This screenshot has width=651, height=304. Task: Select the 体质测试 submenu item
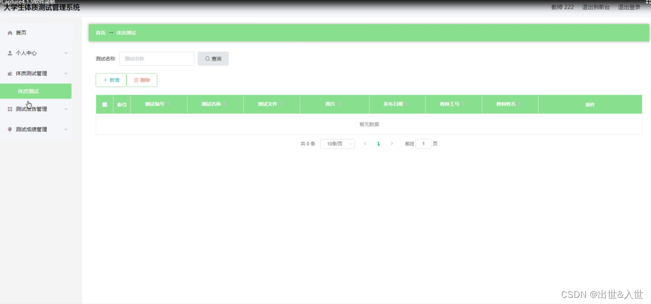(36, 91)
